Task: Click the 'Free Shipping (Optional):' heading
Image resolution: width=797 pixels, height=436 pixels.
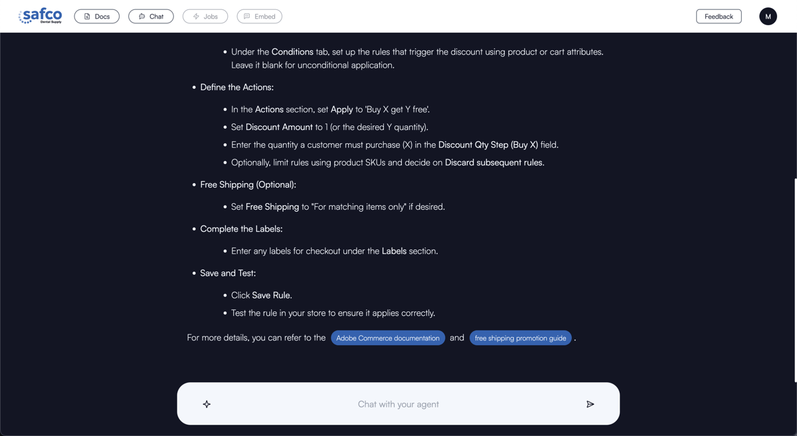Action: pyautogui.click(x=248, y=184)
